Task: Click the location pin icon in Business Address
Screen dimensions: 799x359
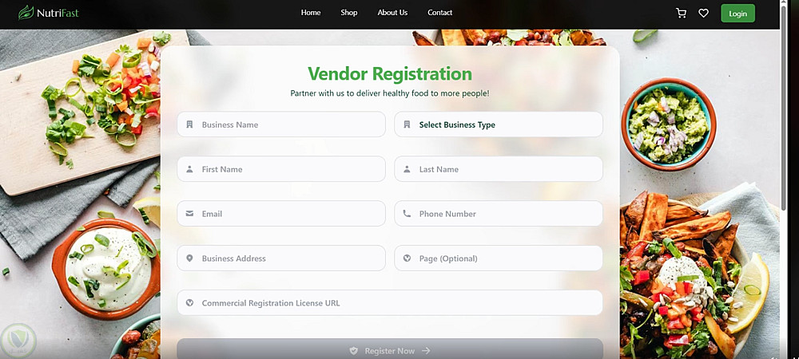Action: click(189, 258)
